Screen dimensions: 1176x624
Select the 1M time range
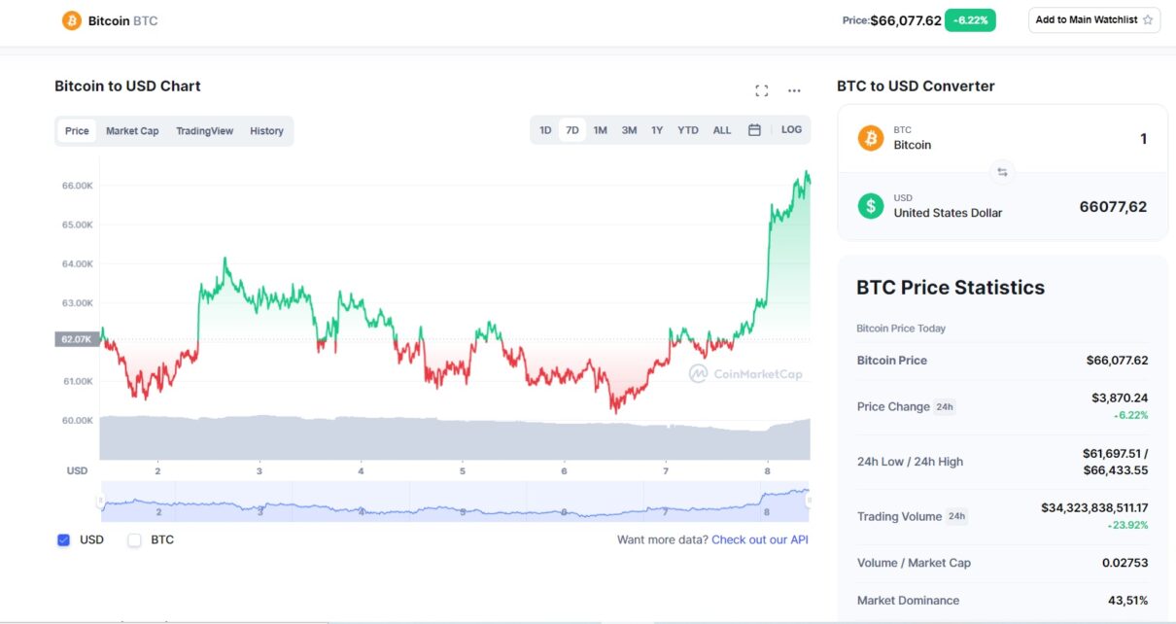(x=601, y=130)
